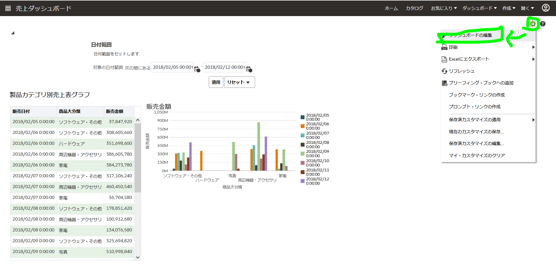The height and width of the screenshot is (271, 556).
Task: Open the 作成 dropdown
Action: 509,8
